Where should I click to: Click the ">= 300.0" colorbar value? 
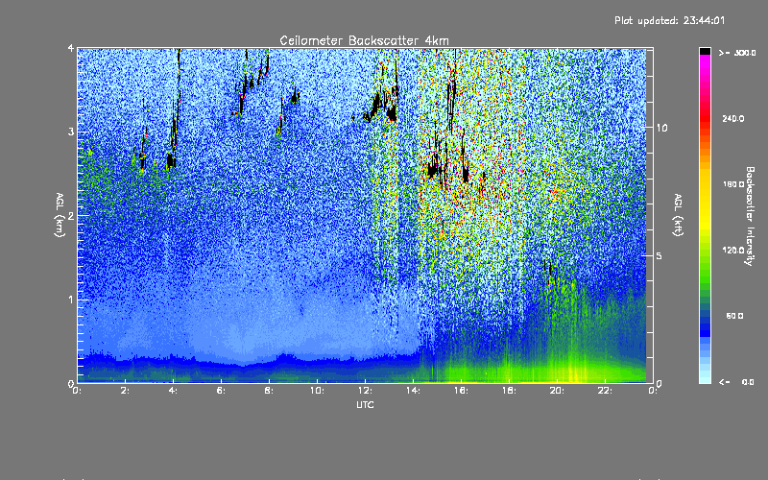pos(737,53)
